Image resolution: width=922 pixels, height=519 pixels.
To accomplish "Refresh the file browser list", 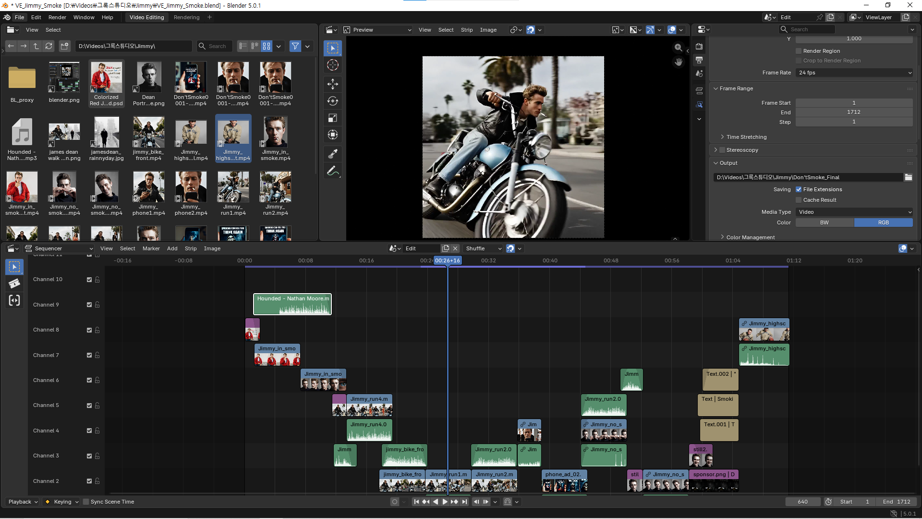I will tap(49, 46).
